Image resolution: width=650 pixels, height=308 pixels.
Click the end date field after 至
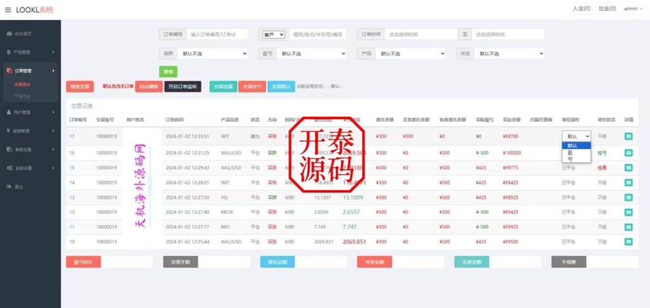(508, 34)
